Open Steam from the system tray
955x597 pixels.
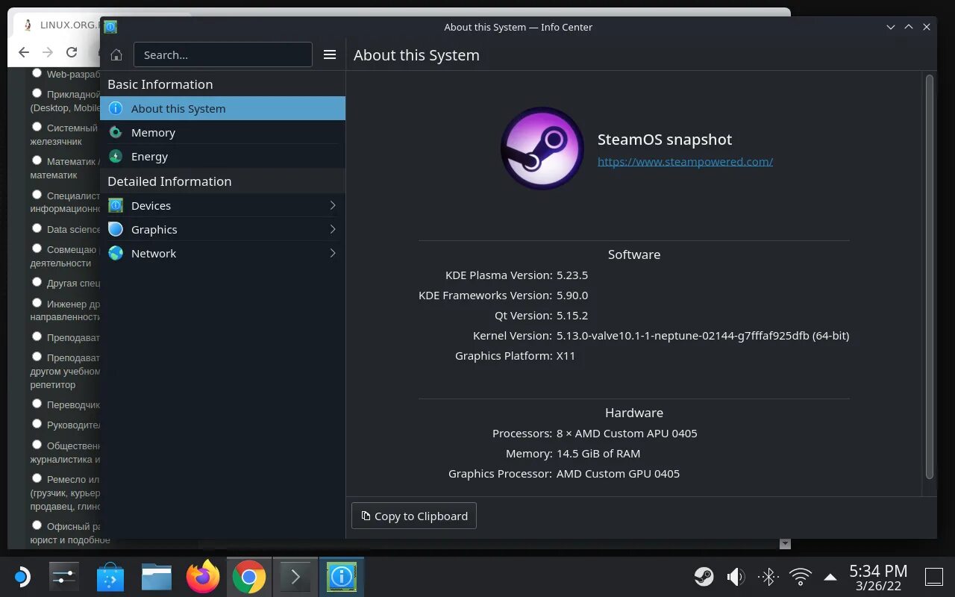tap(704, 576)
